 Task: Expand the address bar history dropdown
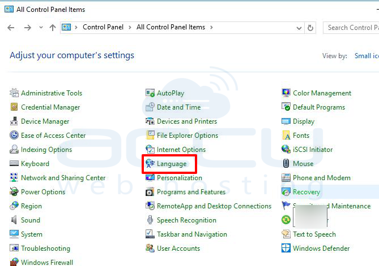(299, 28)
